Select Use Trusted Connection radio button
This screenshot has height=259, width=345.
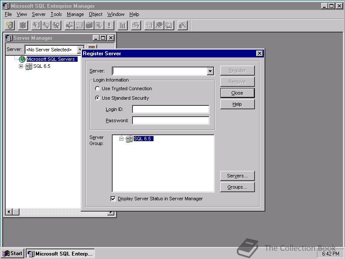coord(97,88)
